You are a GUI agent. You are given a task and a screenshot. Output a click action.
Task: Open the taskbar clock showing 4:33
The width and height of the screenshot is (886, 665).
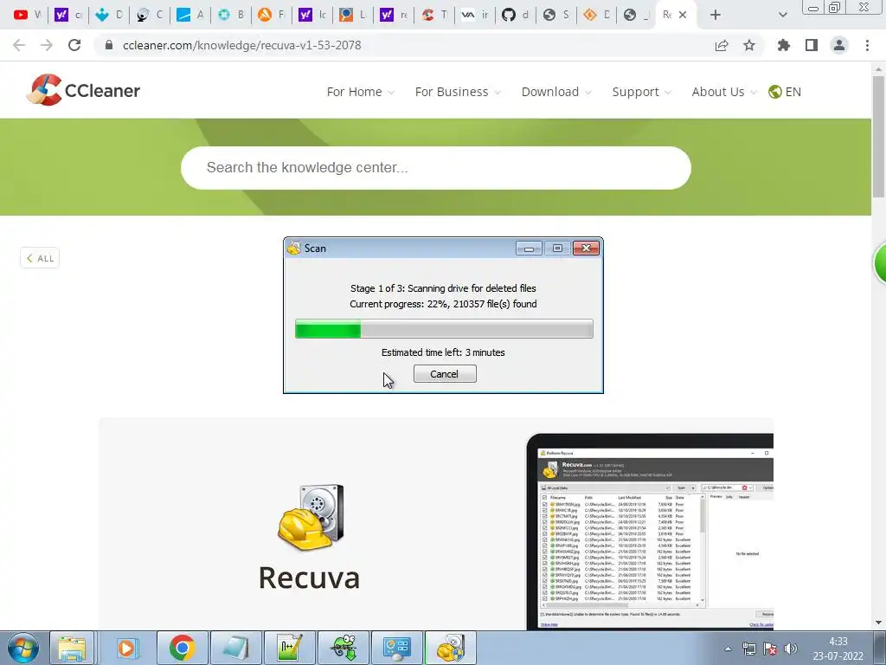(838, 649)
